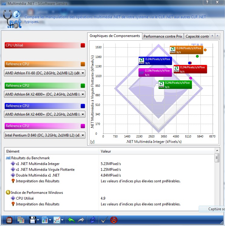The height and width of the screenshot is (226, 225).
Task: Open the Intel Pentium D 840 dropdown
Action: (45, 135)
